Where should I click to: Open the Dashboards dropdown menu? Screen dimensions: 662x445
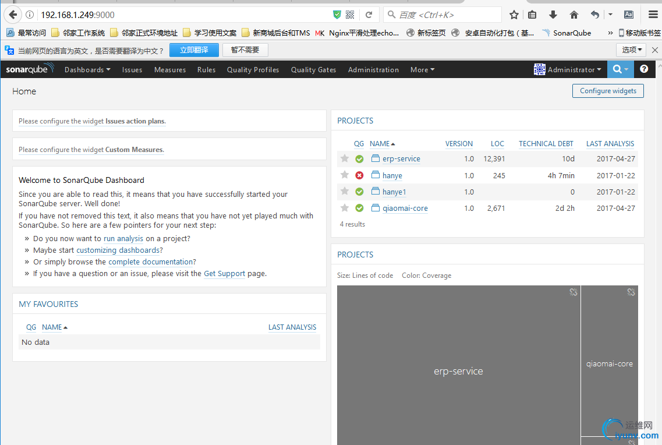[x=87, y=70]
